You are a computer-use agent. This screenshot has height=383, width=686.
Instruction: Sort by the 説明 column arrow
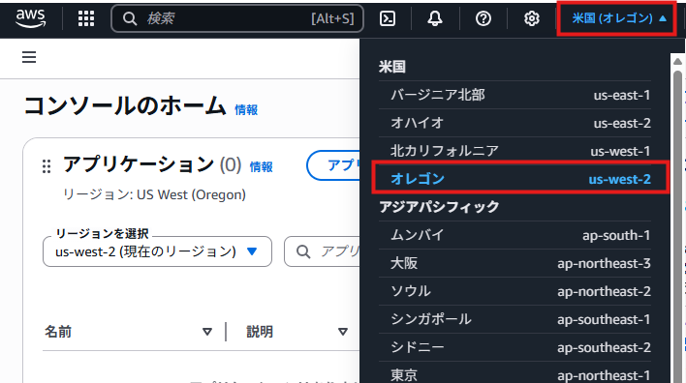point(343,332)
